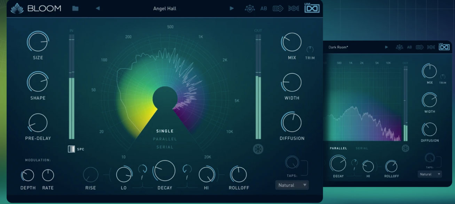Viewport: 455px width, 204px height.
Task: Click the UVI logo in Dark Room window
Action: tap(444, 46)
